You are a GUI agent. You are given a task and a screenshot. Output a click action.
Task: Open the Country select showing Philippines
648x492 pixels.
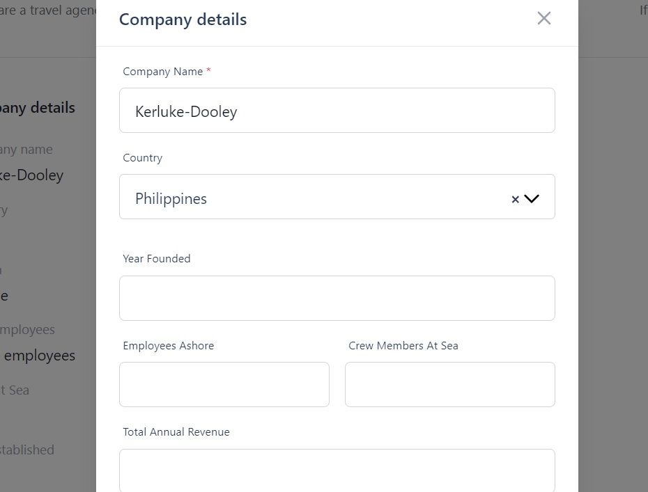point(337,196)
